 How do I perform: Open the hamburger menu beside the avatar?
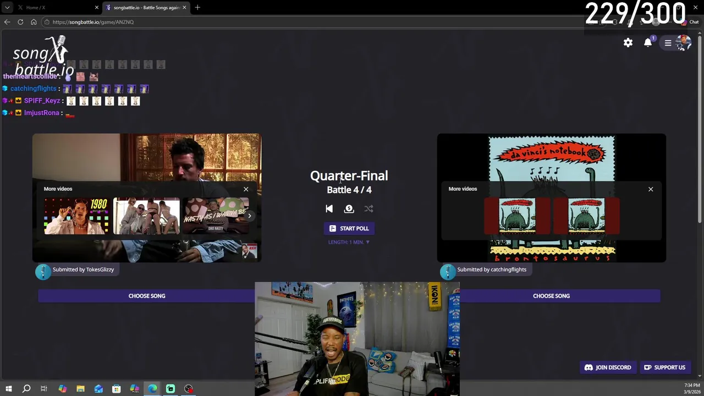click(x=668, y=43)
